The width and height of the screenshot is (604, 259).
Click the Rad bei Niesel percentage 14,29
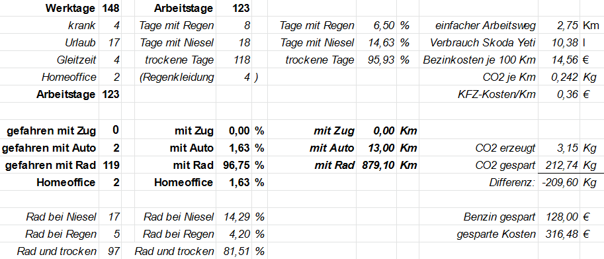234,217
